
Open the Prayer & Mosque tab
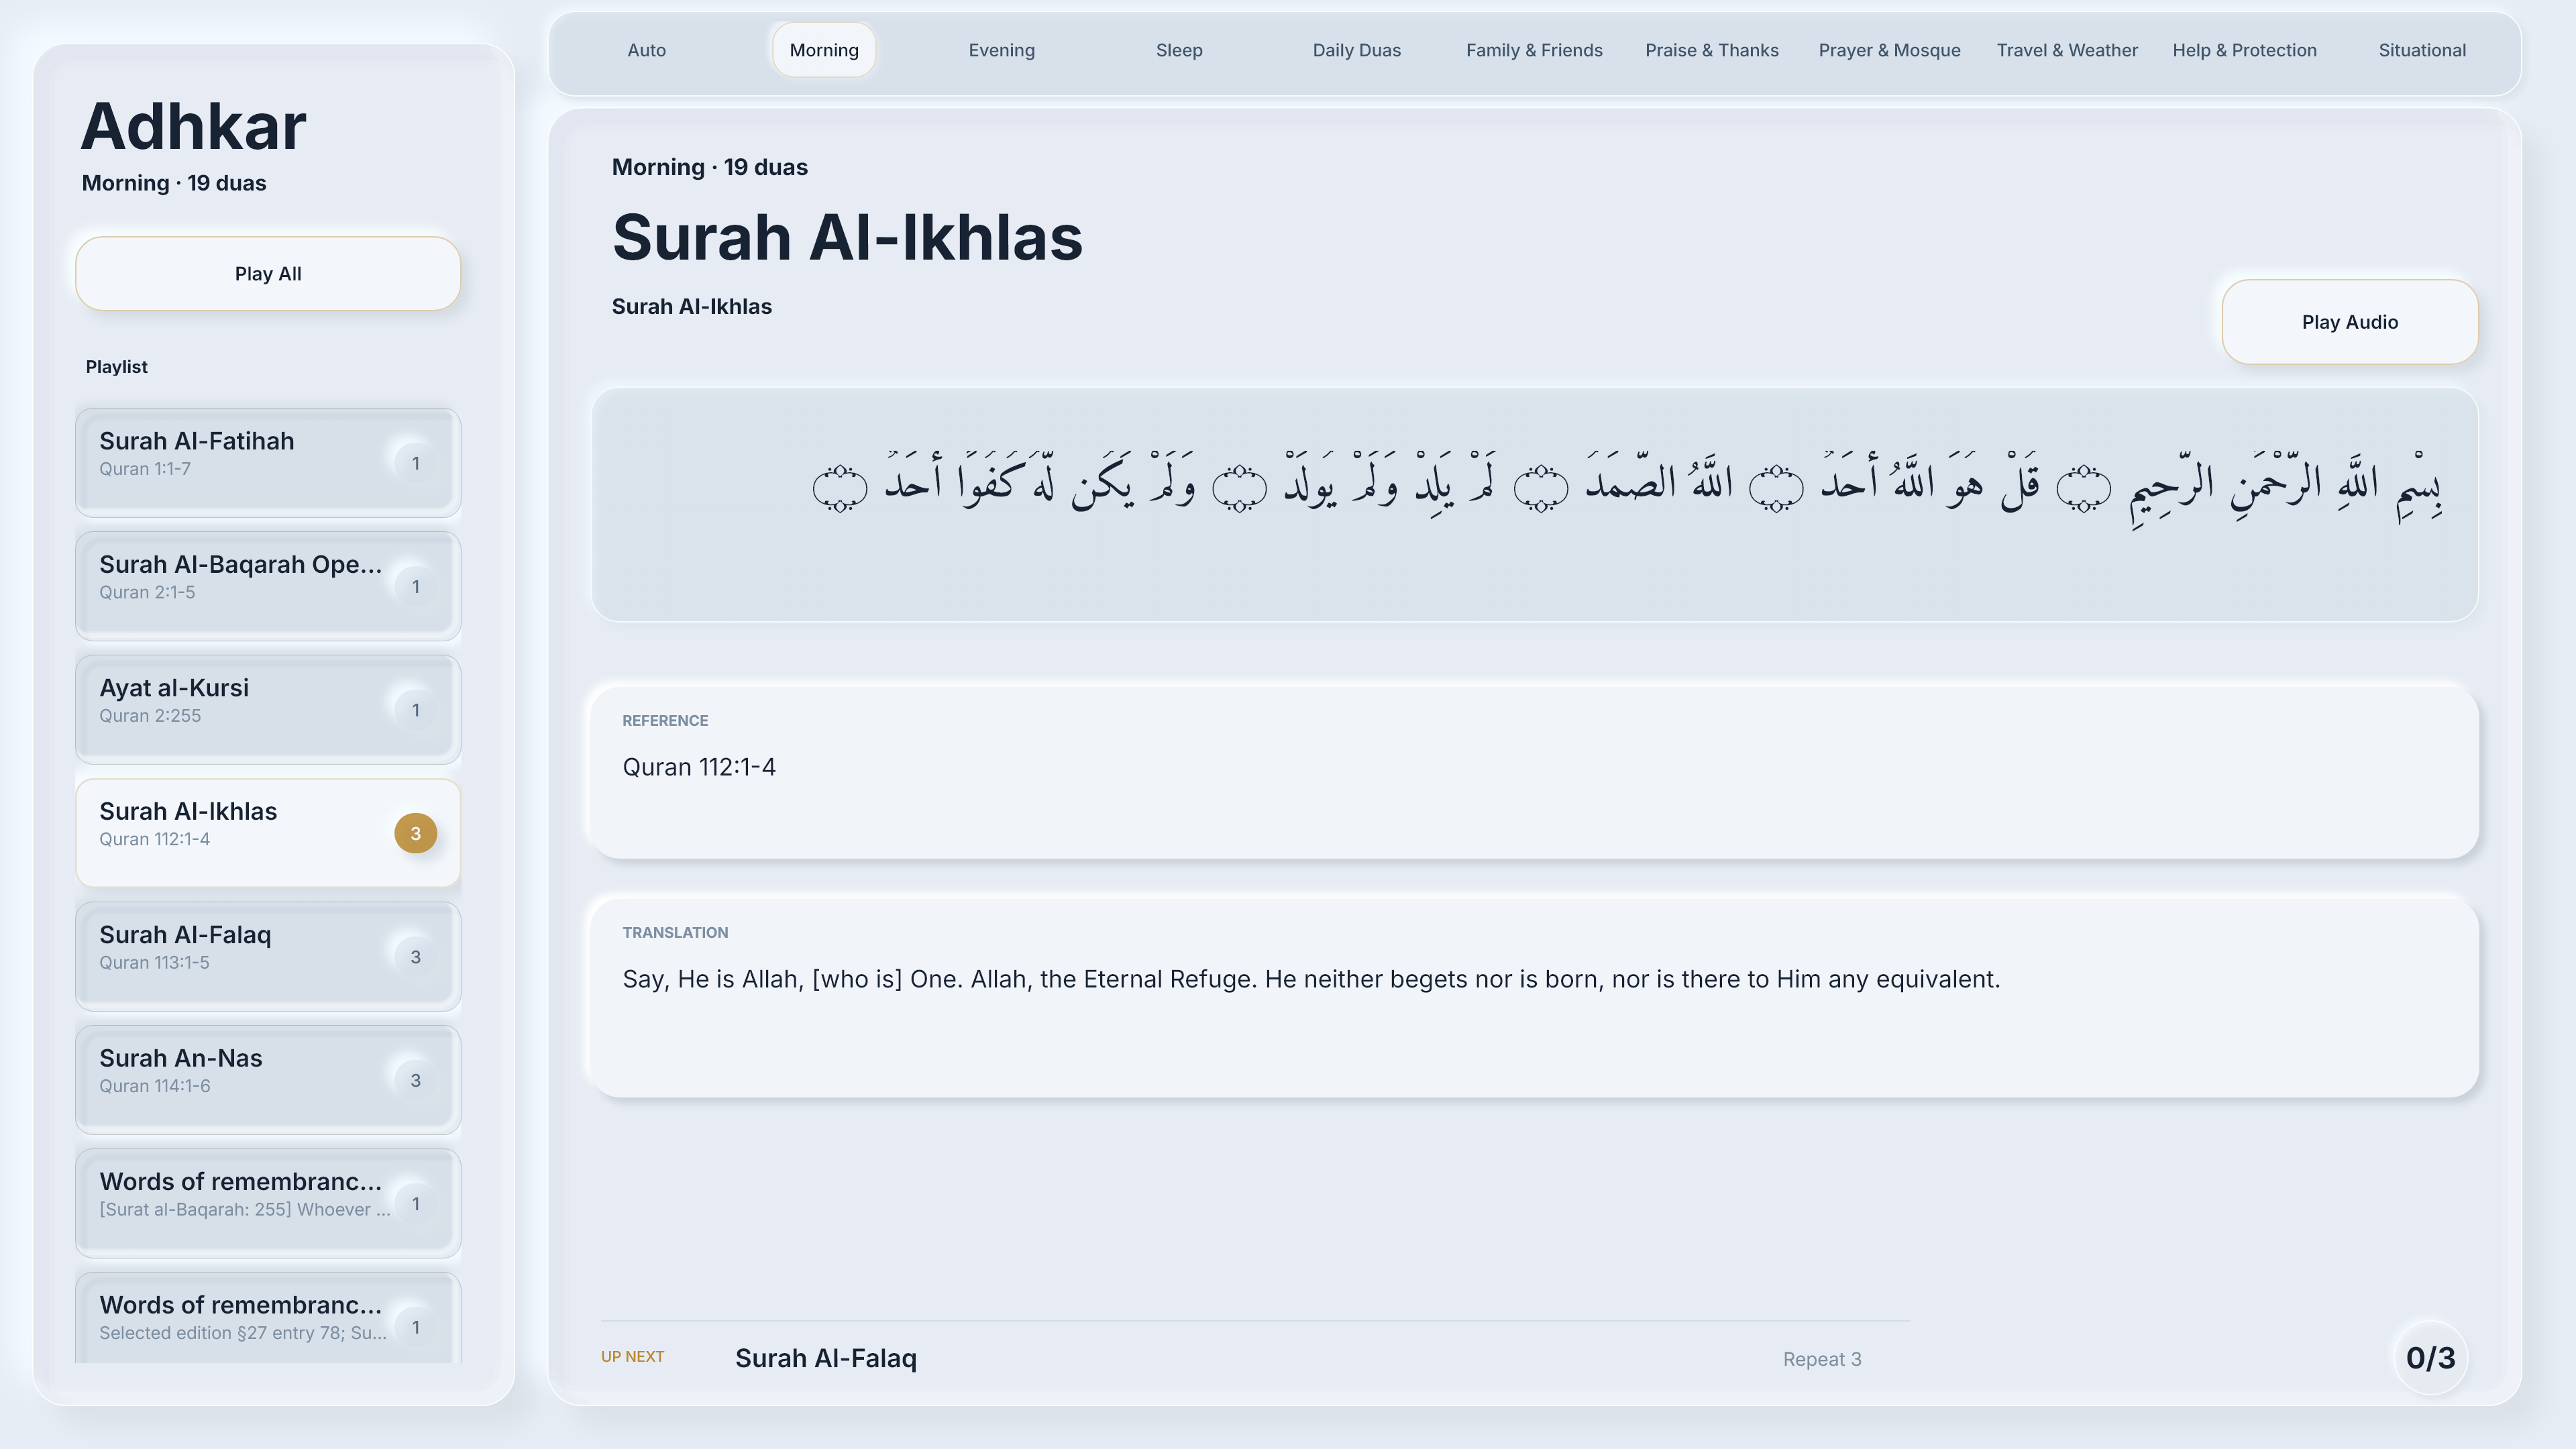(1889, 50)
